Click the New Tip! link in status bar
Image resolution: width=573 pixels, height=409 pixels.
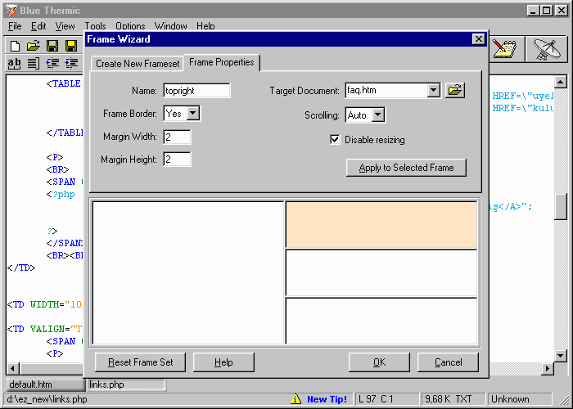(327, 399)
